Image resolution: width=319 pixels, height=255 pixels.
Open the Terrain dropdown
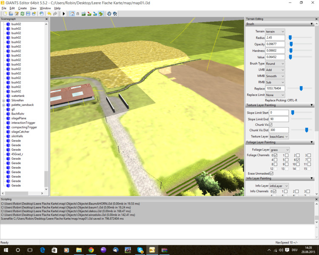tap(275, 31)
